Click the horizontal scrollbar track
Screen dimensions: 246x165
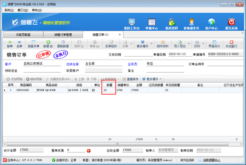click(x=118, y=144)
